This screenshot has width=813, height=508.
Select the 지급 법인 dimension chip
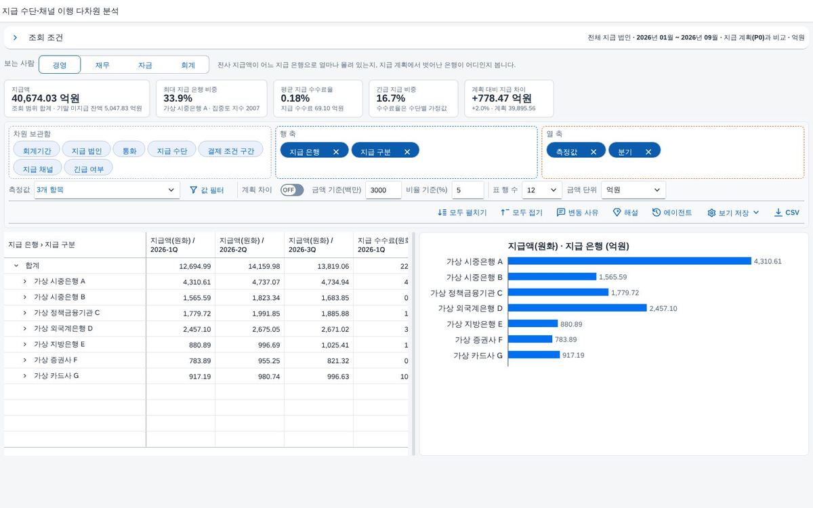pos(86,150)
